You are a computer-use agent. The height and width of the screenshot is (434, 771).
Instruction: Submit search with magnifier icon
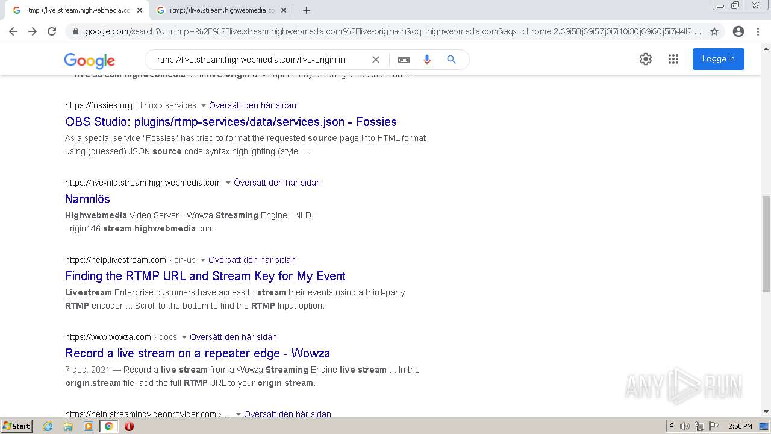pos(451,60)
